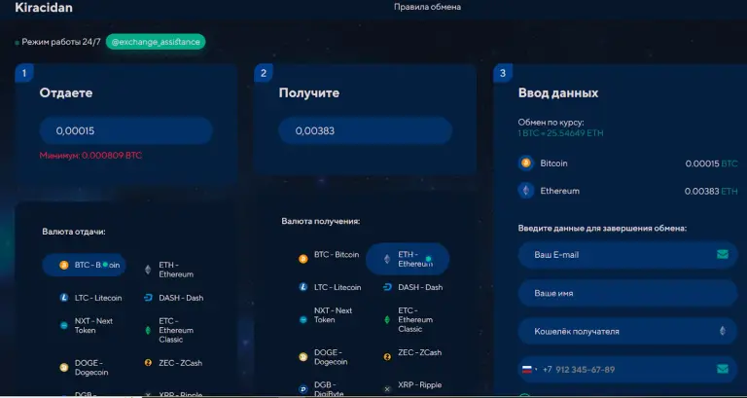Select ETH - Ethereum in the give currency list
747x398 pixels.
(x=169, y=270)
